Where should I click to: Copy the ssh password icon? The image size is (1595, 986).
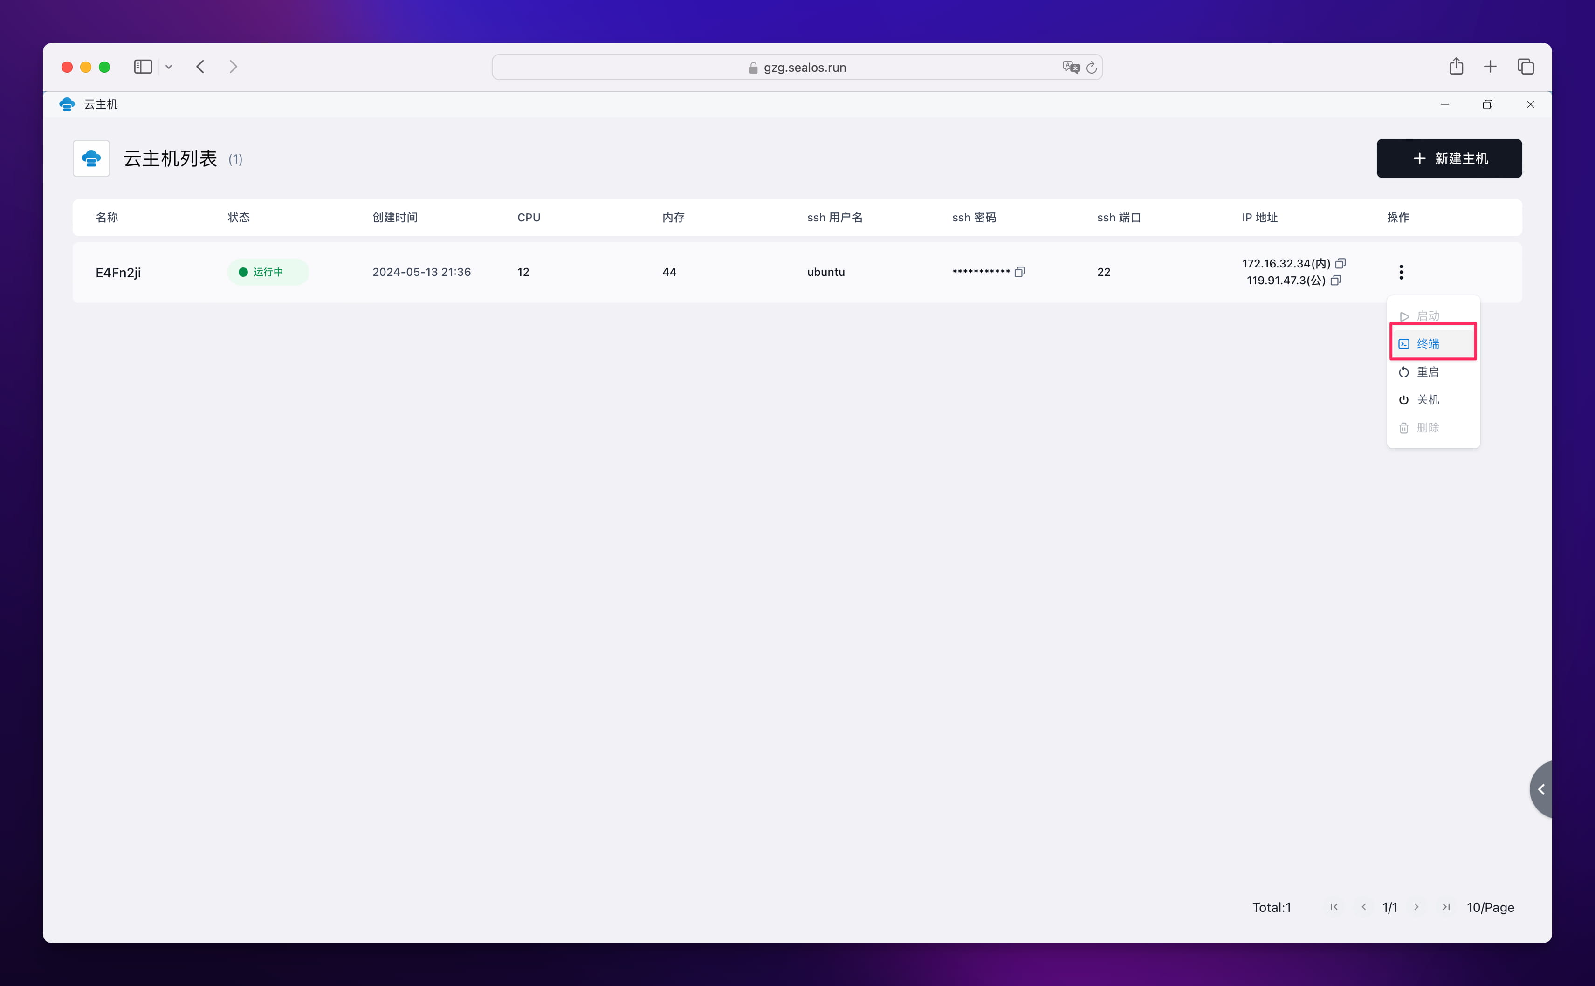pyautogui.click(x=1020, y=272)
